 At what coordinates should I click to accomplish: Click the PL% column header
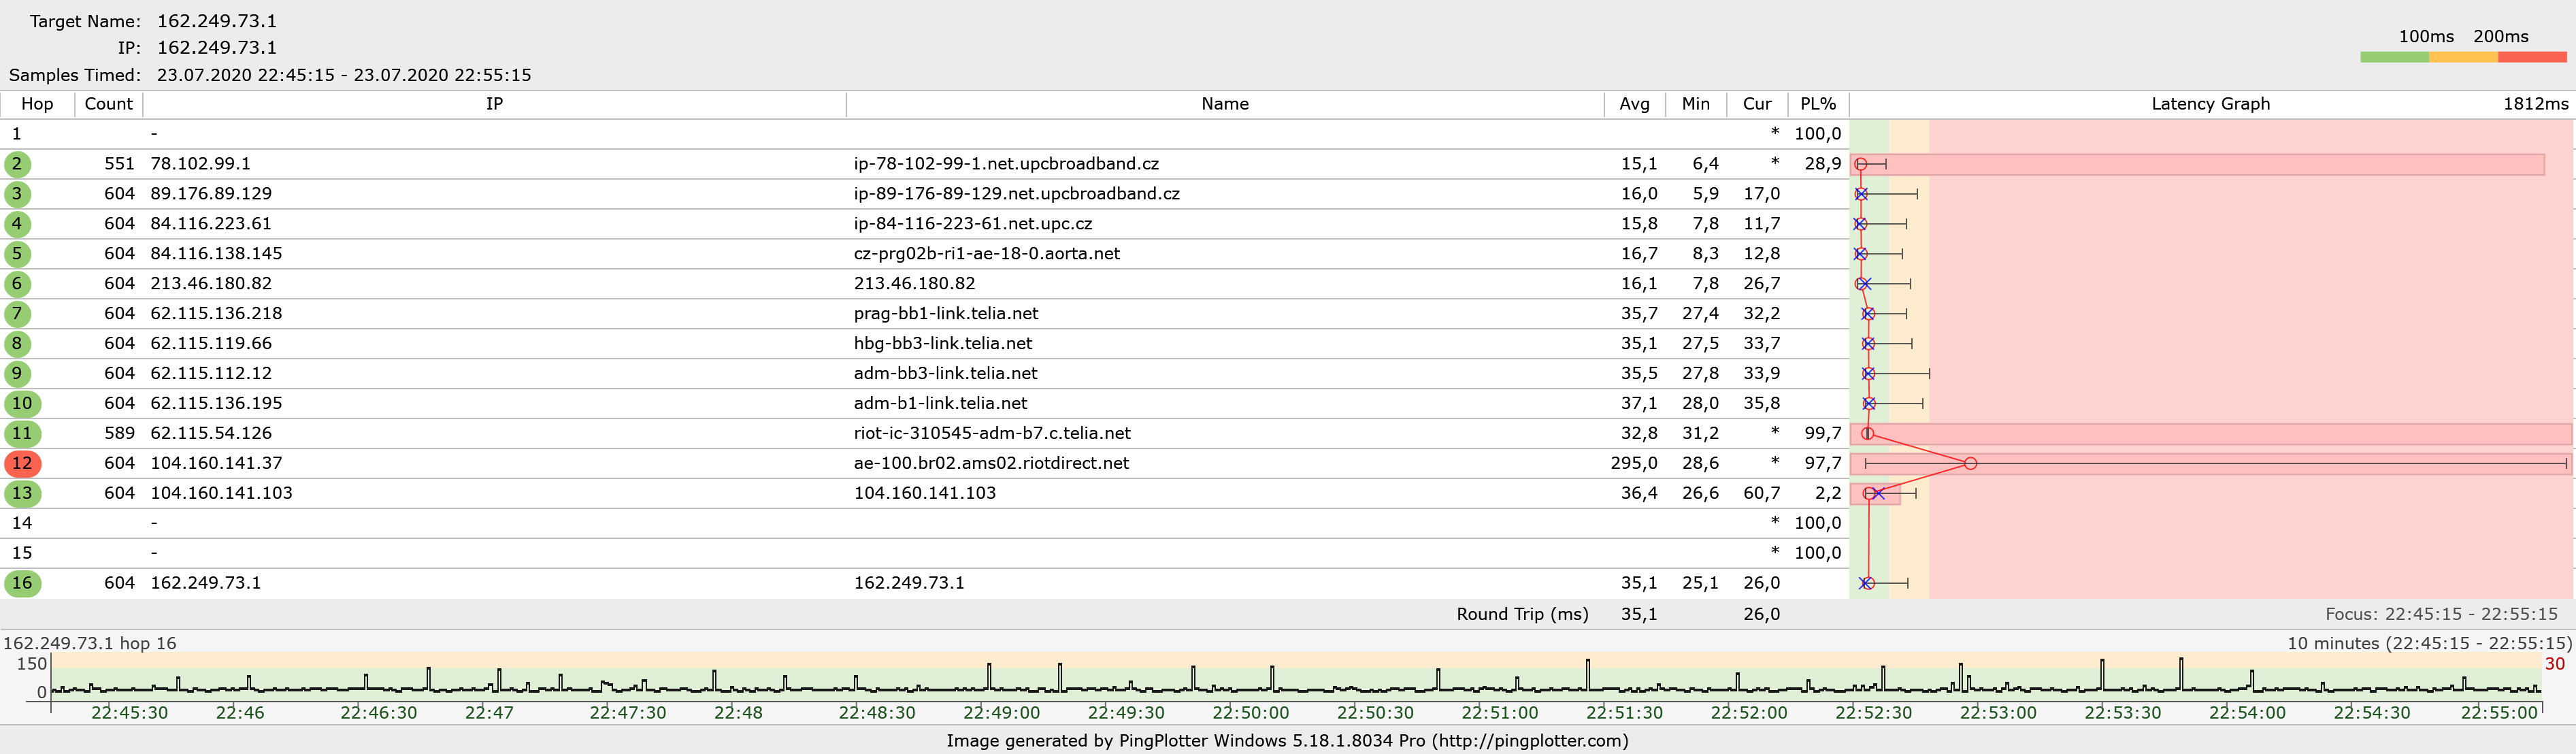[1817, 104]
